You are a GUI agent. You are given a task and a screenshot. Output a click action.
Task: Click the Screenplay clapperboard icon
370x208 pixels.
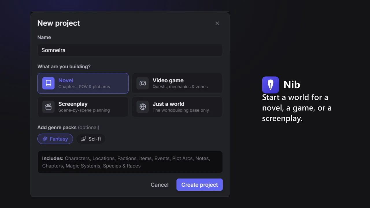(x=48, y=107)
